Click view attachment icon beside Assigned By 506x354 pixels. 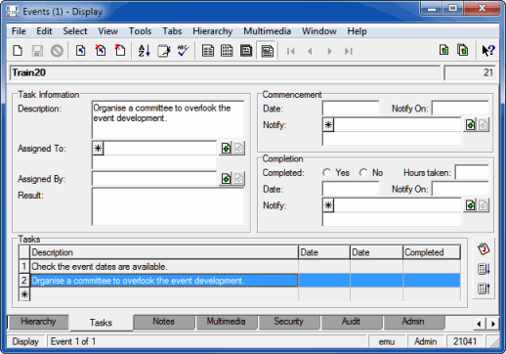pyautogui.click(x=238, y=179)
